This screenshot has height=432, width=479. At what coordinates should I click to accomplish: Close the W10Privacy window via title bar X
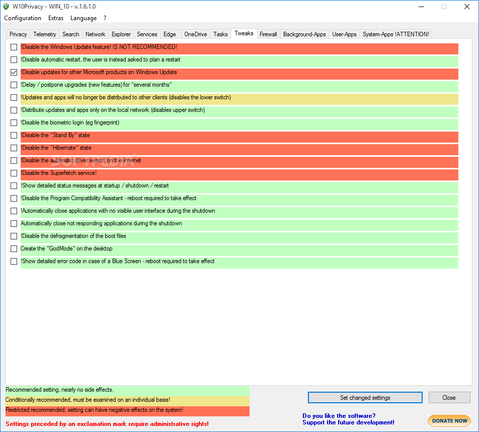(x=467, y=7)
